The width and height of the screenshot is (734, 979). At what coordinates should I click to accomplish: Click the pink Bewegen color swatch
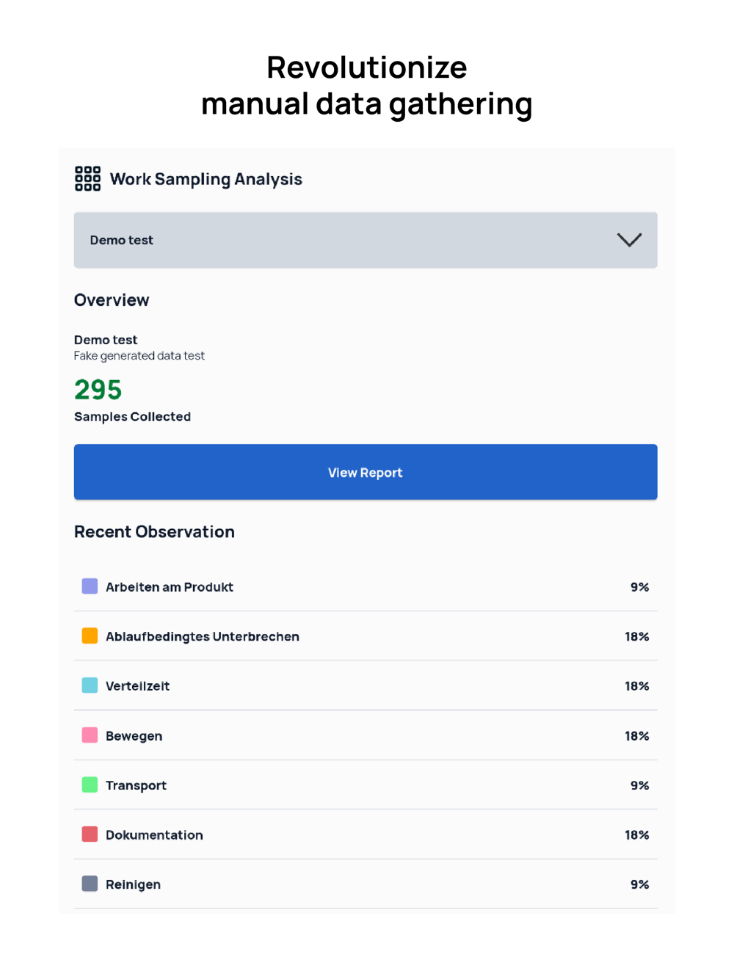pyautogui.click(x=90, y=735)
